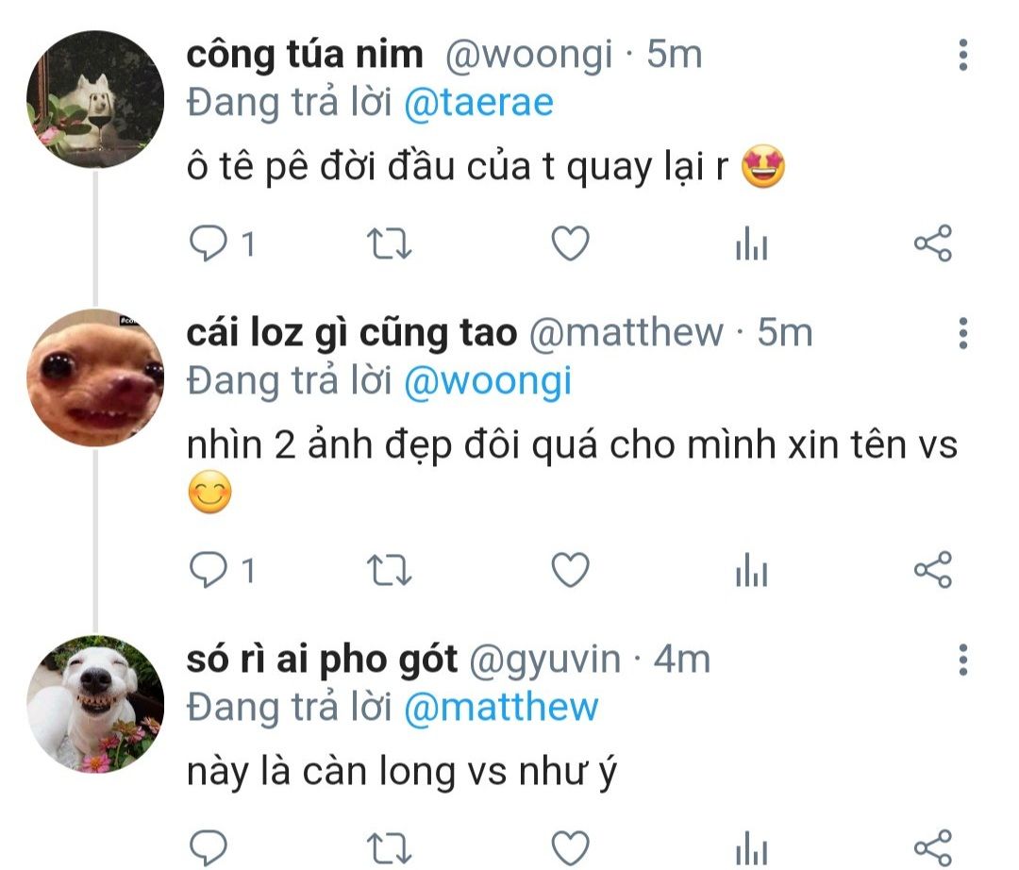Open the @taerae mention link

click(x=479, y=103)
